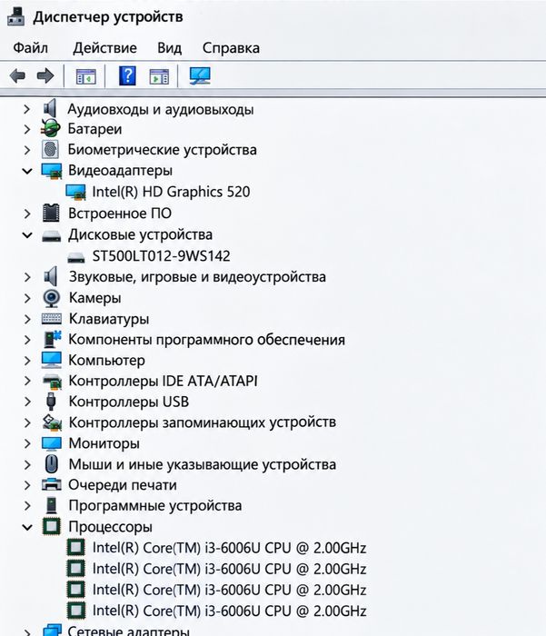Image resolution: width=546 pixels, height=636 pixels.
Task: Expand Аудиовходы и аудиовыходы category
Action: (26, 109)
